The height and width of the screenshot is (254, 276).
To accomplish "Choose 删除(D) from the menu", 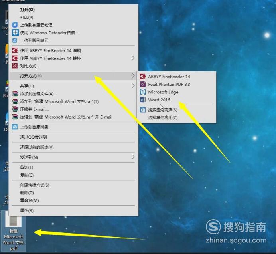I will point(73,192).
